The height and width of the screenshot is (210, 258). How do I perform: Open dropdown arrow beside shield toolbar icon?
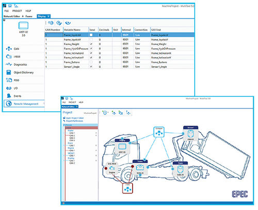(108, 113)
